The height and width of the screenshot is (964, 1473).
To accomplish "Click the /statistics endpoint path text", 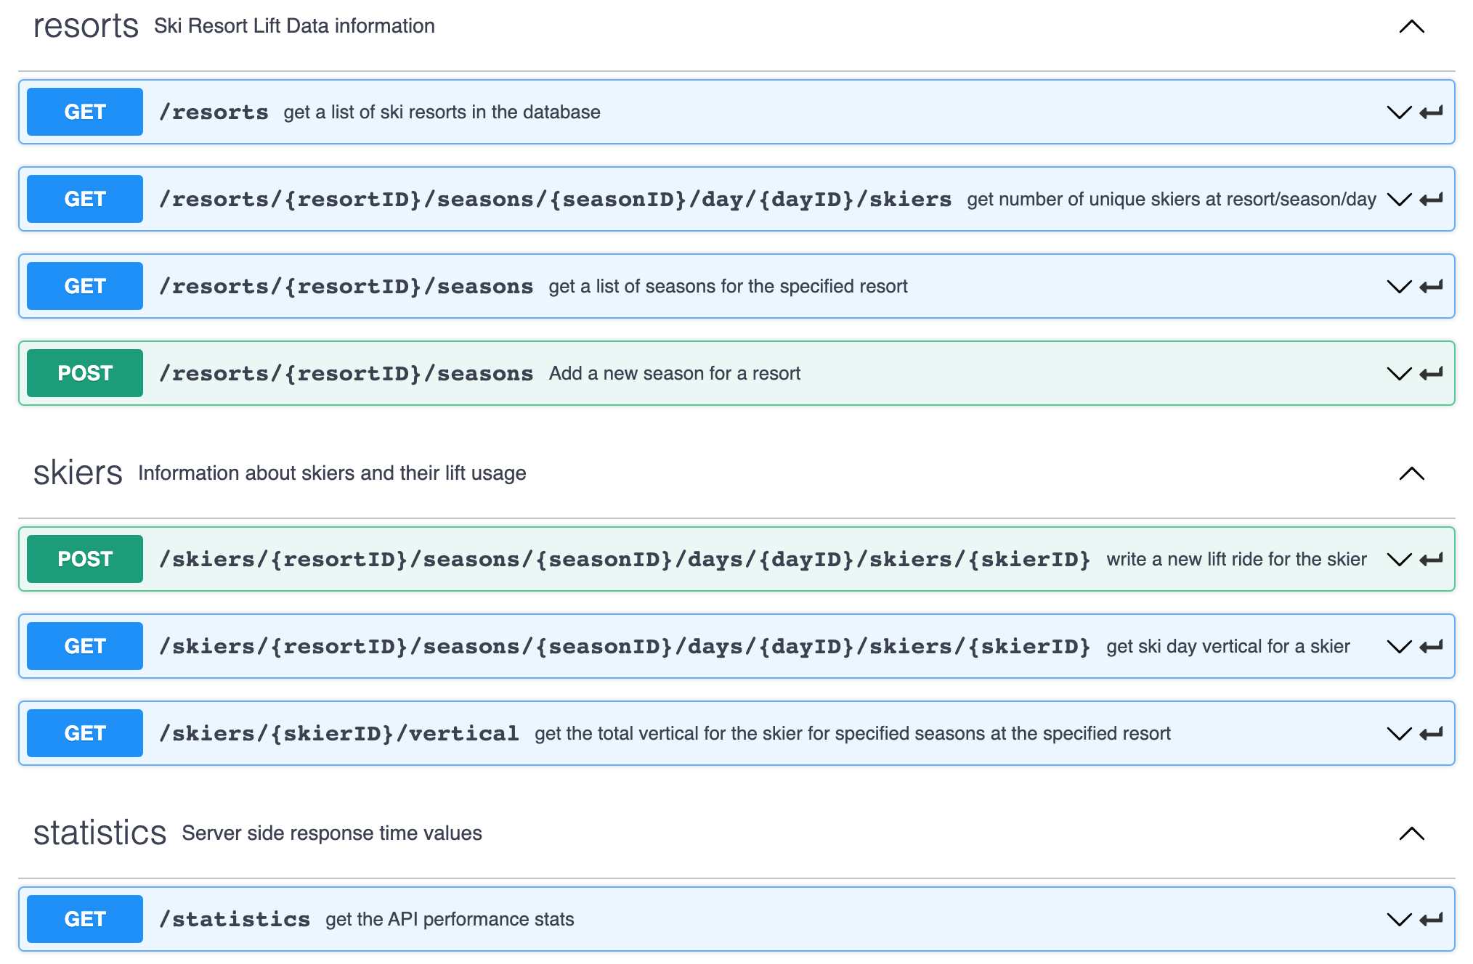I will point(236,918).
